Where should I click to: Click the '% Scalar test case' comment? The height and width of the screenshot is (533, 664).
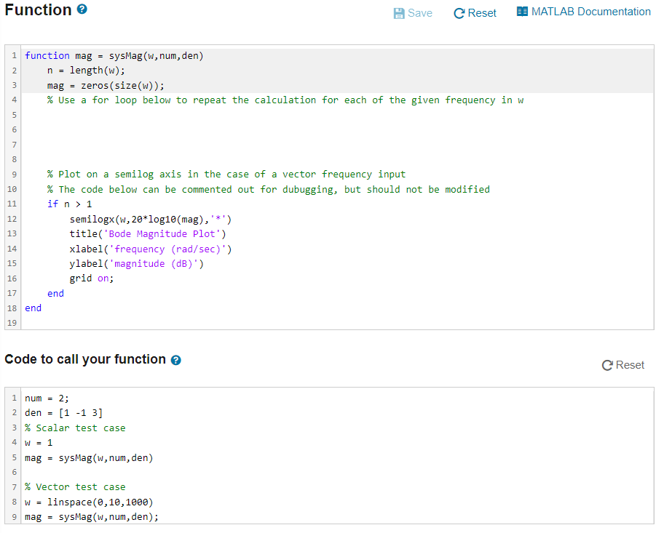[x=75, y=428]
